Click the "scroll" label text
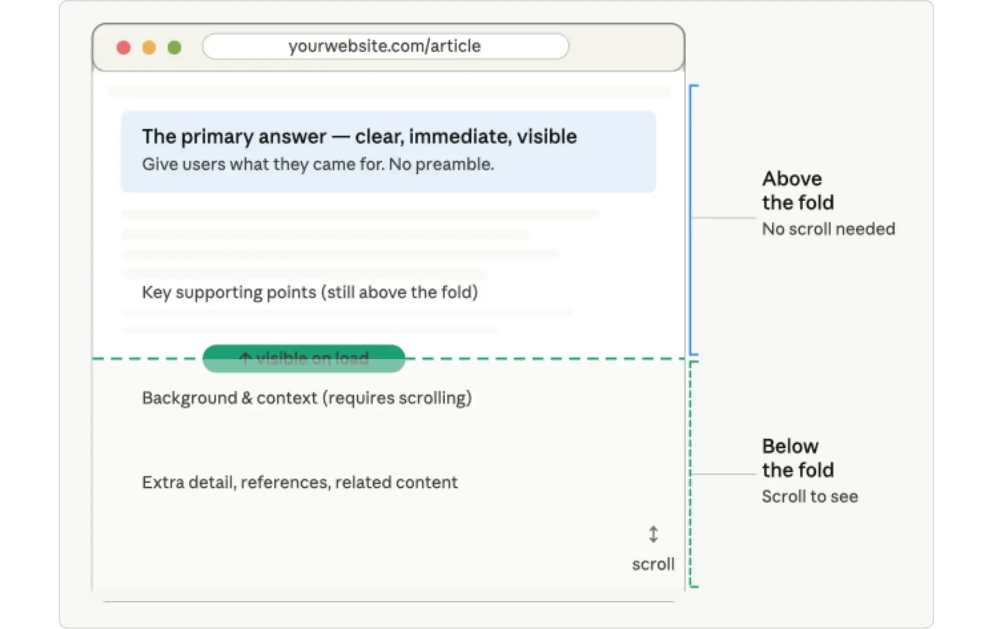997x629 pixels. pos(653,564)
